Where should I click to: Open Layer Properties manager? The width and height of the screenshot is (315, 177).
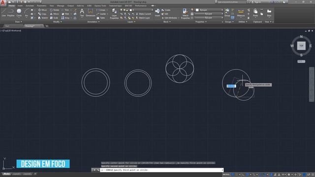tap(114, 14)
